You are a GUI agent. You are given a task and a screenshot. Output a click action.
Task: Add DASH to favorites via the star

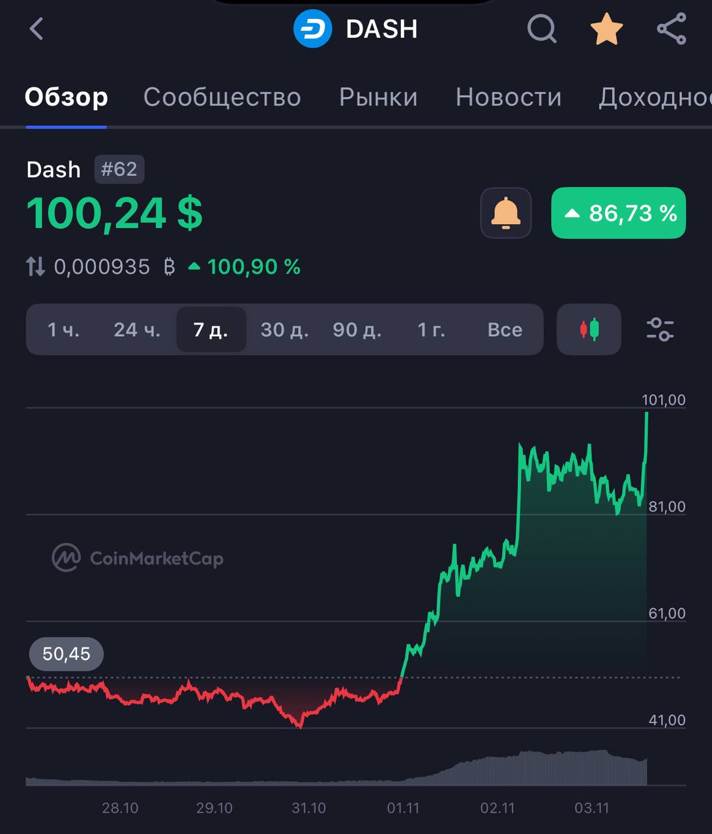coord(606,29)
